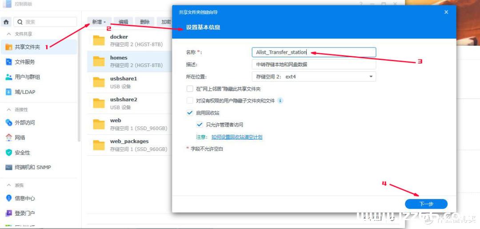
Task: Open the 所在位置 volume dropdown
Action: click(314, 77)
